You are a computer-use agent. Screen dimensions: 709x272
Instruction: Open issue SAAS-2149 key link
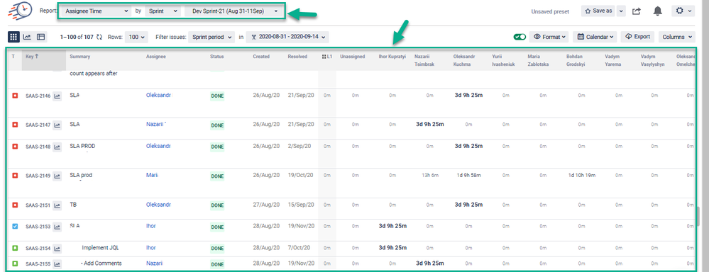pos(38,176)
